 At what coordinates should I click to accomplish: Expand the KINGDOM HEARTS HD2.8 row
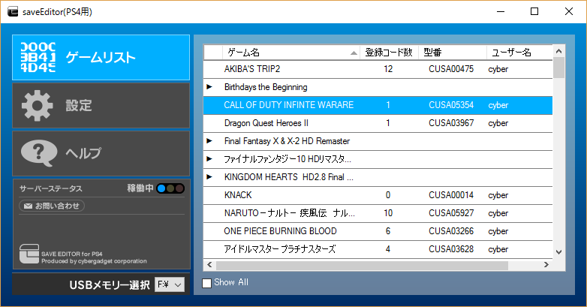tap(209, 177)
